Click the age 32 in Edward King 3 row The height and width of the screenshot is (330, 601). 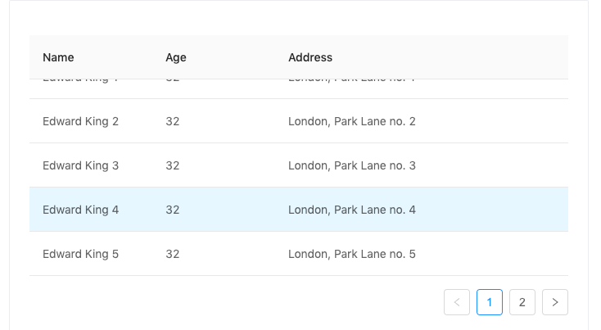click(173, 165)
